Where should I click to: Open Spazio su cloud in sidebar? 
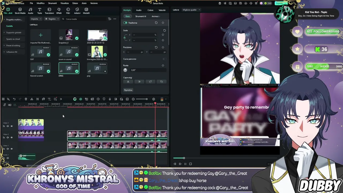coord(13,39)
